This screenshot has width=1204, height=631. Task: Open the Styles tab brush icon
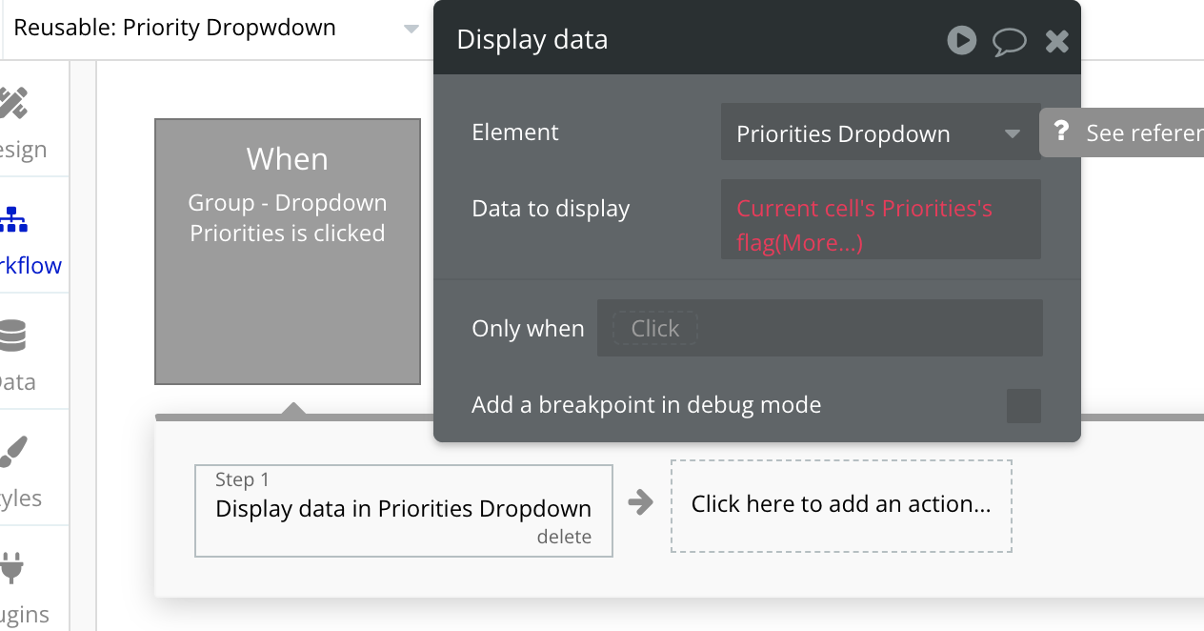[x=13, y=453]
